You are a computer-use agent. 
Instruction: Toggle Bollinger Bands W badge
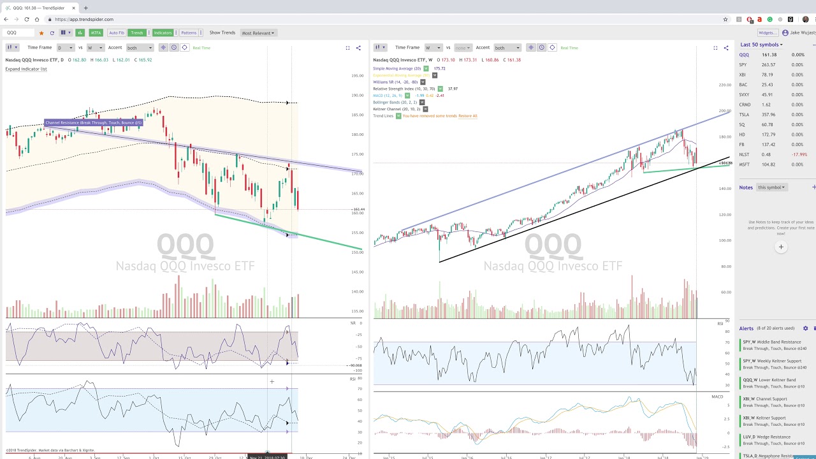click(x=422, y=103)
